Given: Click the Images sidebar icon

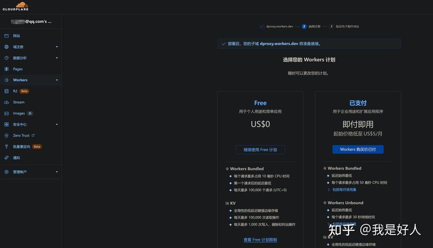Looking at the screenshot, I should coord(6,113).
